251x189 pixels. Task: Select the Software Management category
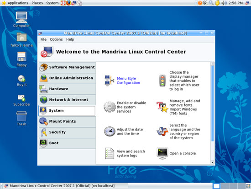(x=68, y=67)
